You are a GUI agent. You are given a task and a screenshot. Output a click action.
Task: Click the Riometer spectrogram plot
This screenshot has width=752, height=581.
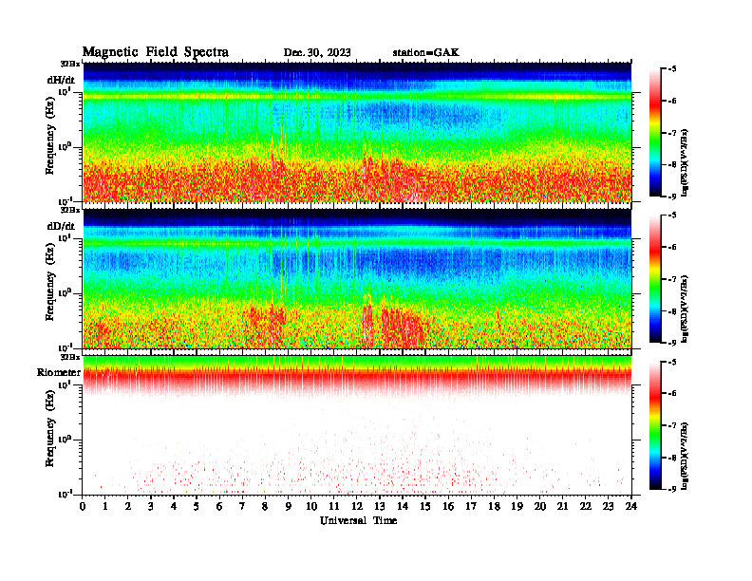[x=357, y=424]
